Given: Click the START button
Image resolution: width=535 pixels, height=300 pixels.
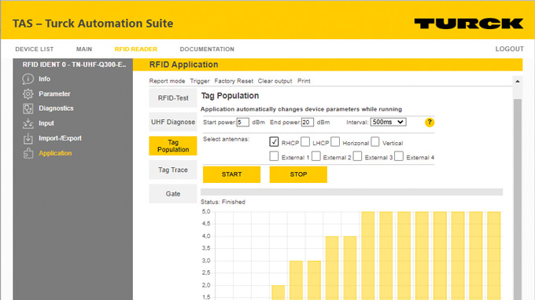Looking at the screenshot, I should (231, 174).
